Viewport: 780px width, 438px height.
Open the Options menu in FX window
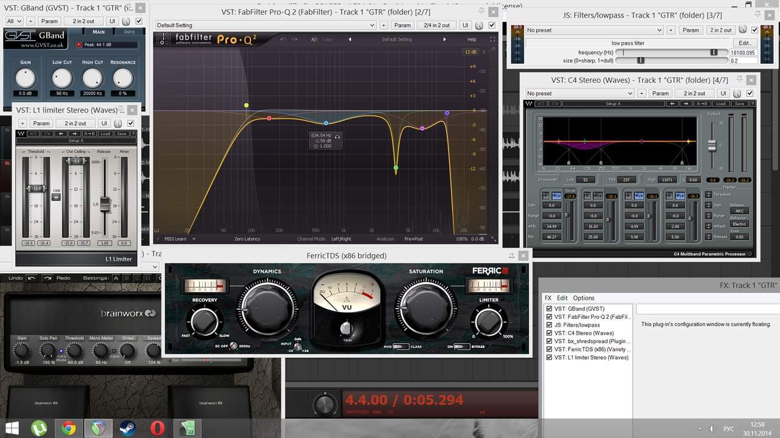point(583,298)
